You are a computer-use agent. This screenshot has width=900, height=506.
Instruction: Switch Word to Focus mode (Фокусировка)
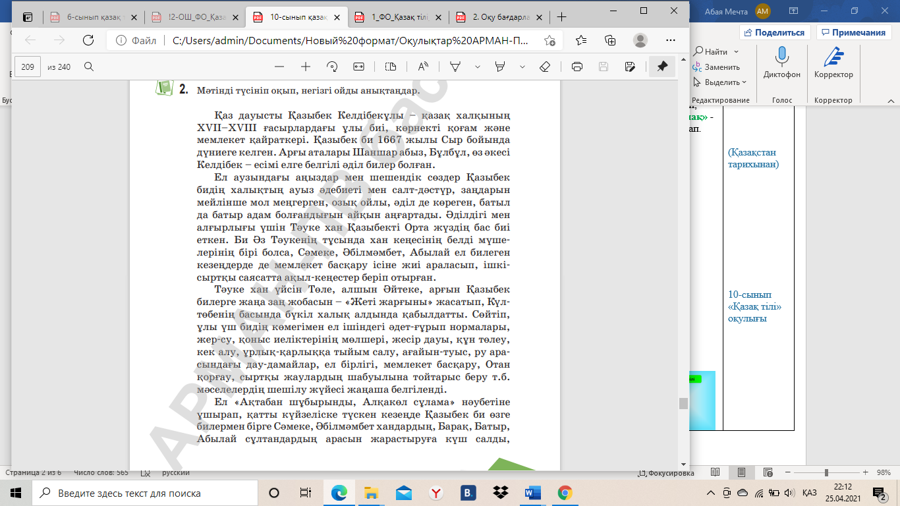(x=666, y=473)
